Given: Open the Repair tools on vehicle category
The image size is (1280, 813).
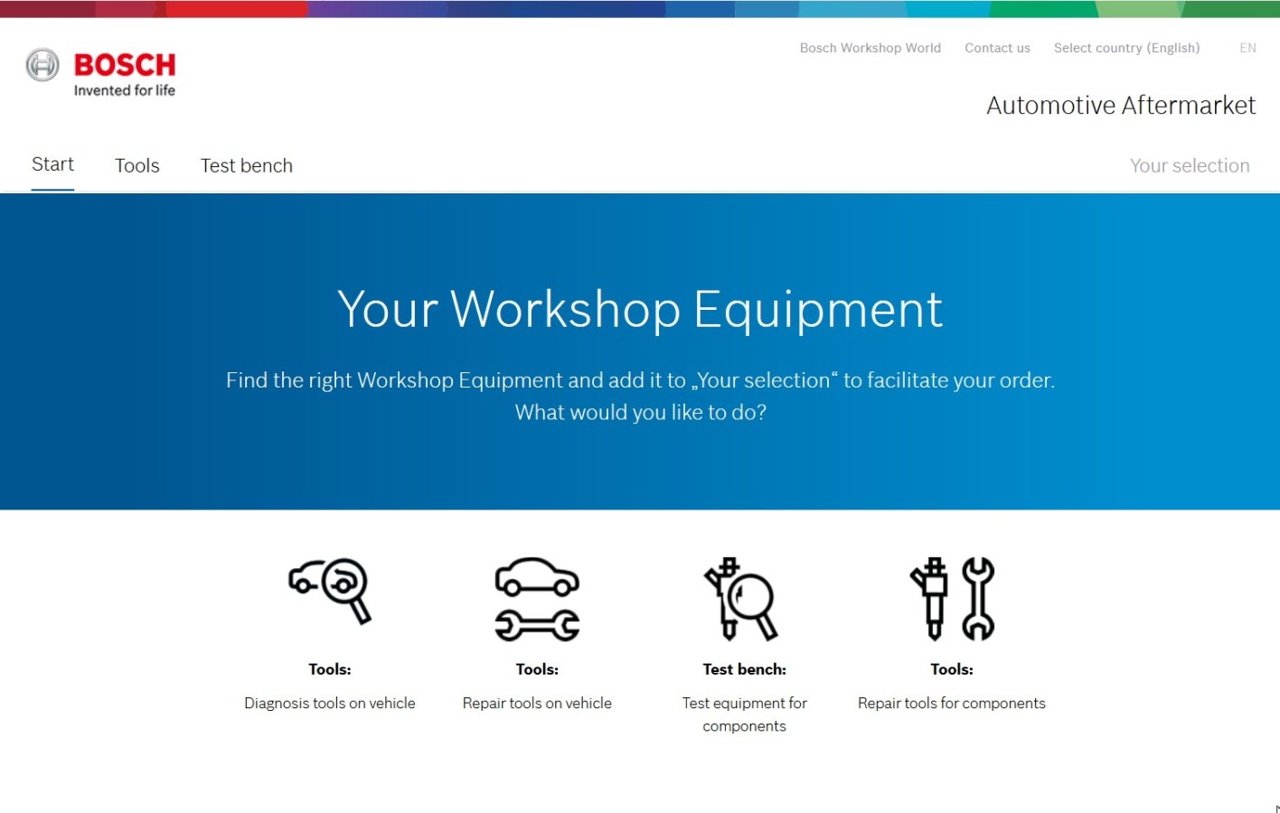Looking at the screenshot, I should coord(537,596).
